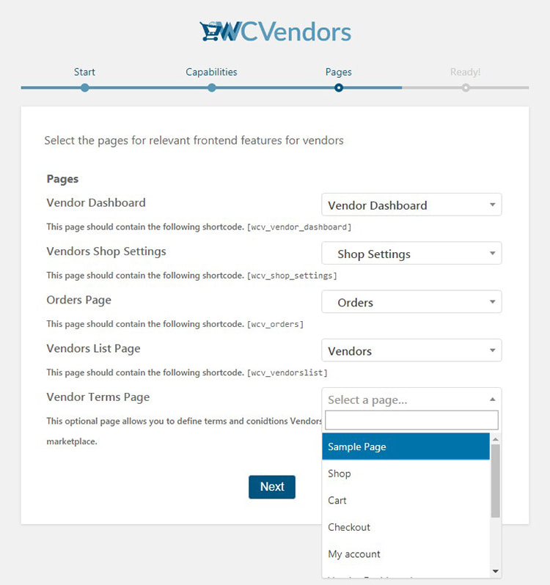Click the dropdown list scroll down arrow
Image resolution: width=550 pixels, height=585 pixels.
(496, 571)
